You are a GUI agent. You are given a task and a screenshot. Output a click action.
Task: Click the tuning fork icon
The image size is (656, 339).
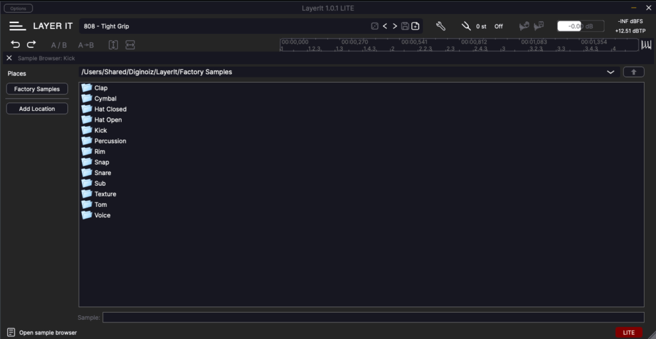pos(466,26)
